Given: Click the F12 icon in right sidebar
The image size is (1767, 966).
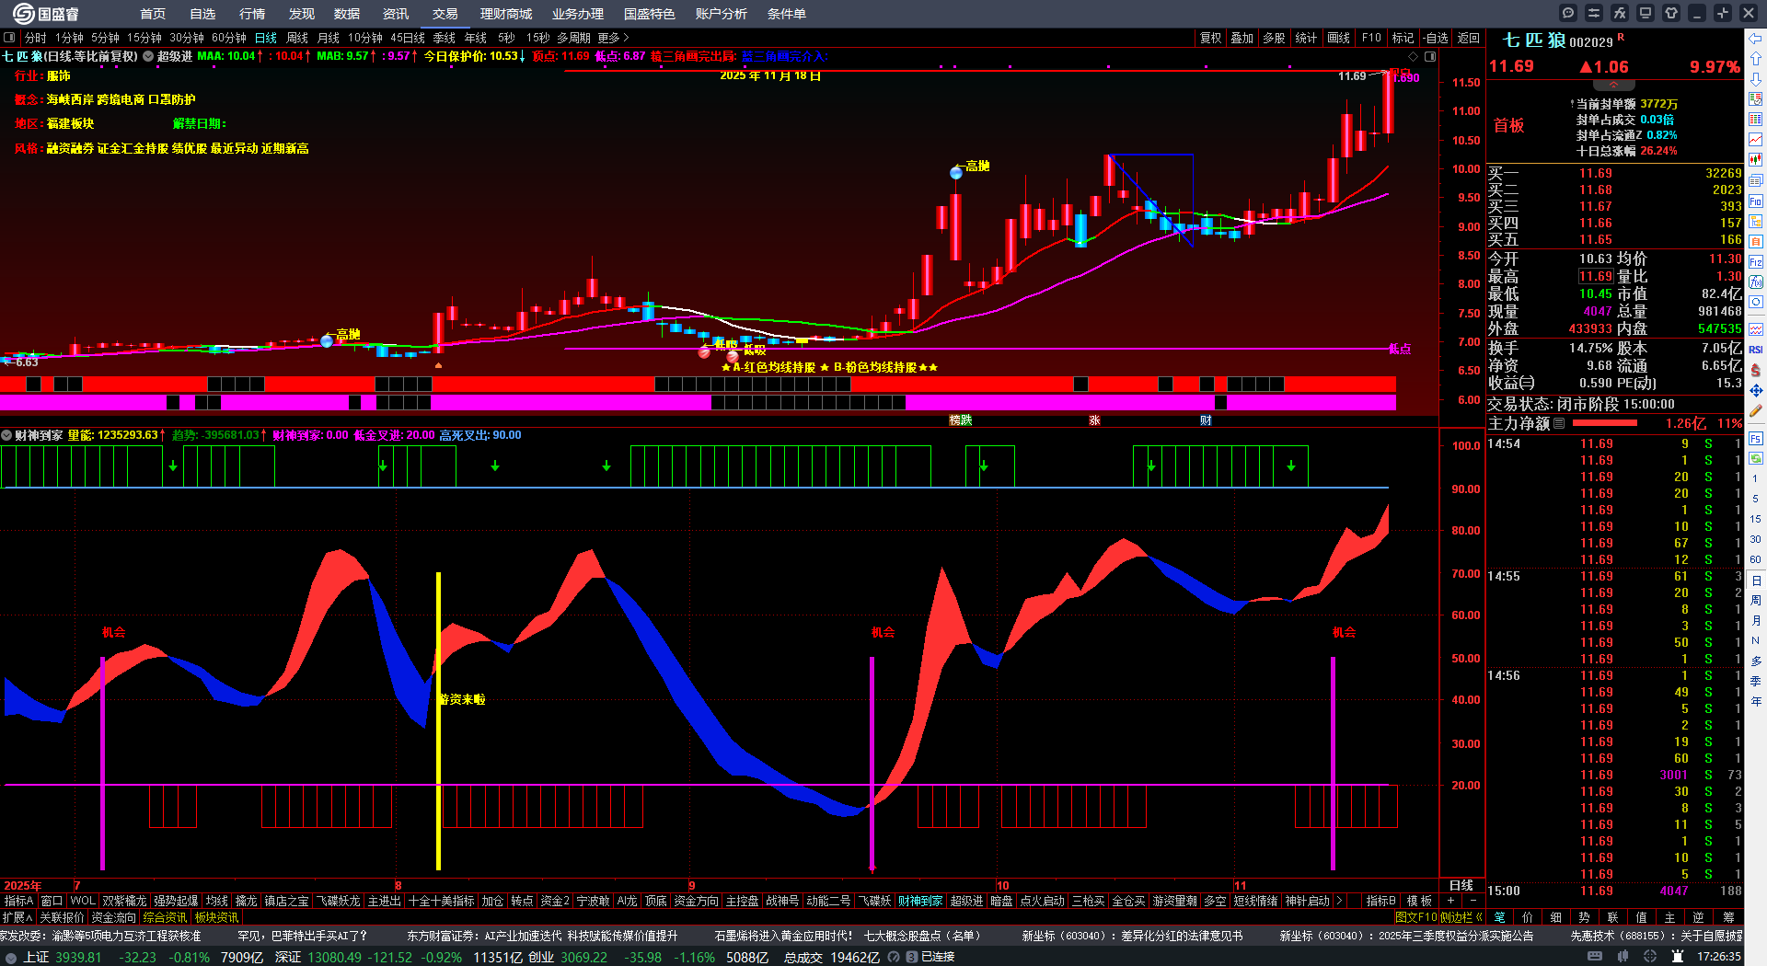Looking at the screenshot, I should (1756, 262).
